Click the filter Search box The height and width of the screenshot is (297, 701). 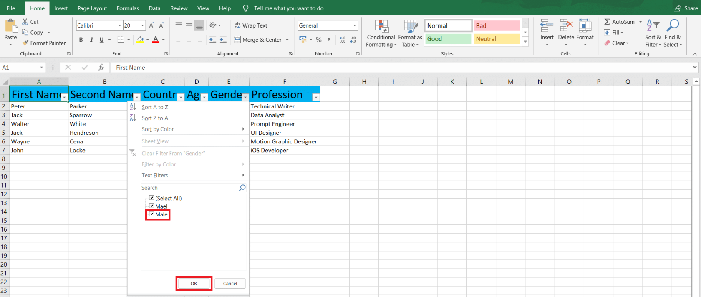193,188
